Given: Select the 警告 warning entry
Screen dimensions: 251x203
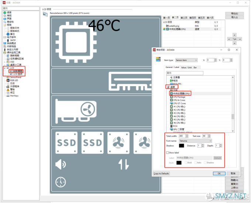Looking at the screenshot, I should (12, 89).
